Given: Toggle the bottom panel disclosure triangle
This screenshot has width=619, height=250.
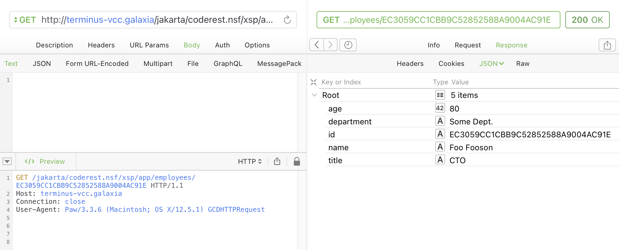Looking at the screenshot, I should click(7, 161).
